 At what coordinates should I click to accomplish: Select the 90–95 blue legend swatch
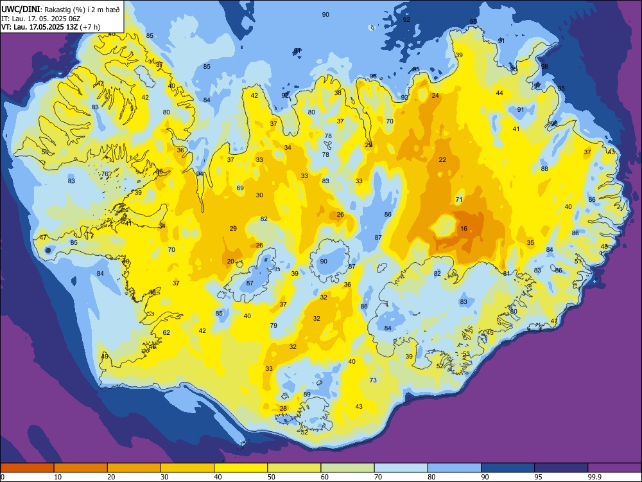(508, 468)
